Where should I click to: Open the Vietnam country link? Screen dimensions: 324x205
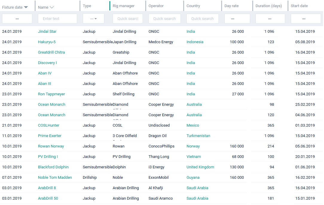[x=194, y=157]
